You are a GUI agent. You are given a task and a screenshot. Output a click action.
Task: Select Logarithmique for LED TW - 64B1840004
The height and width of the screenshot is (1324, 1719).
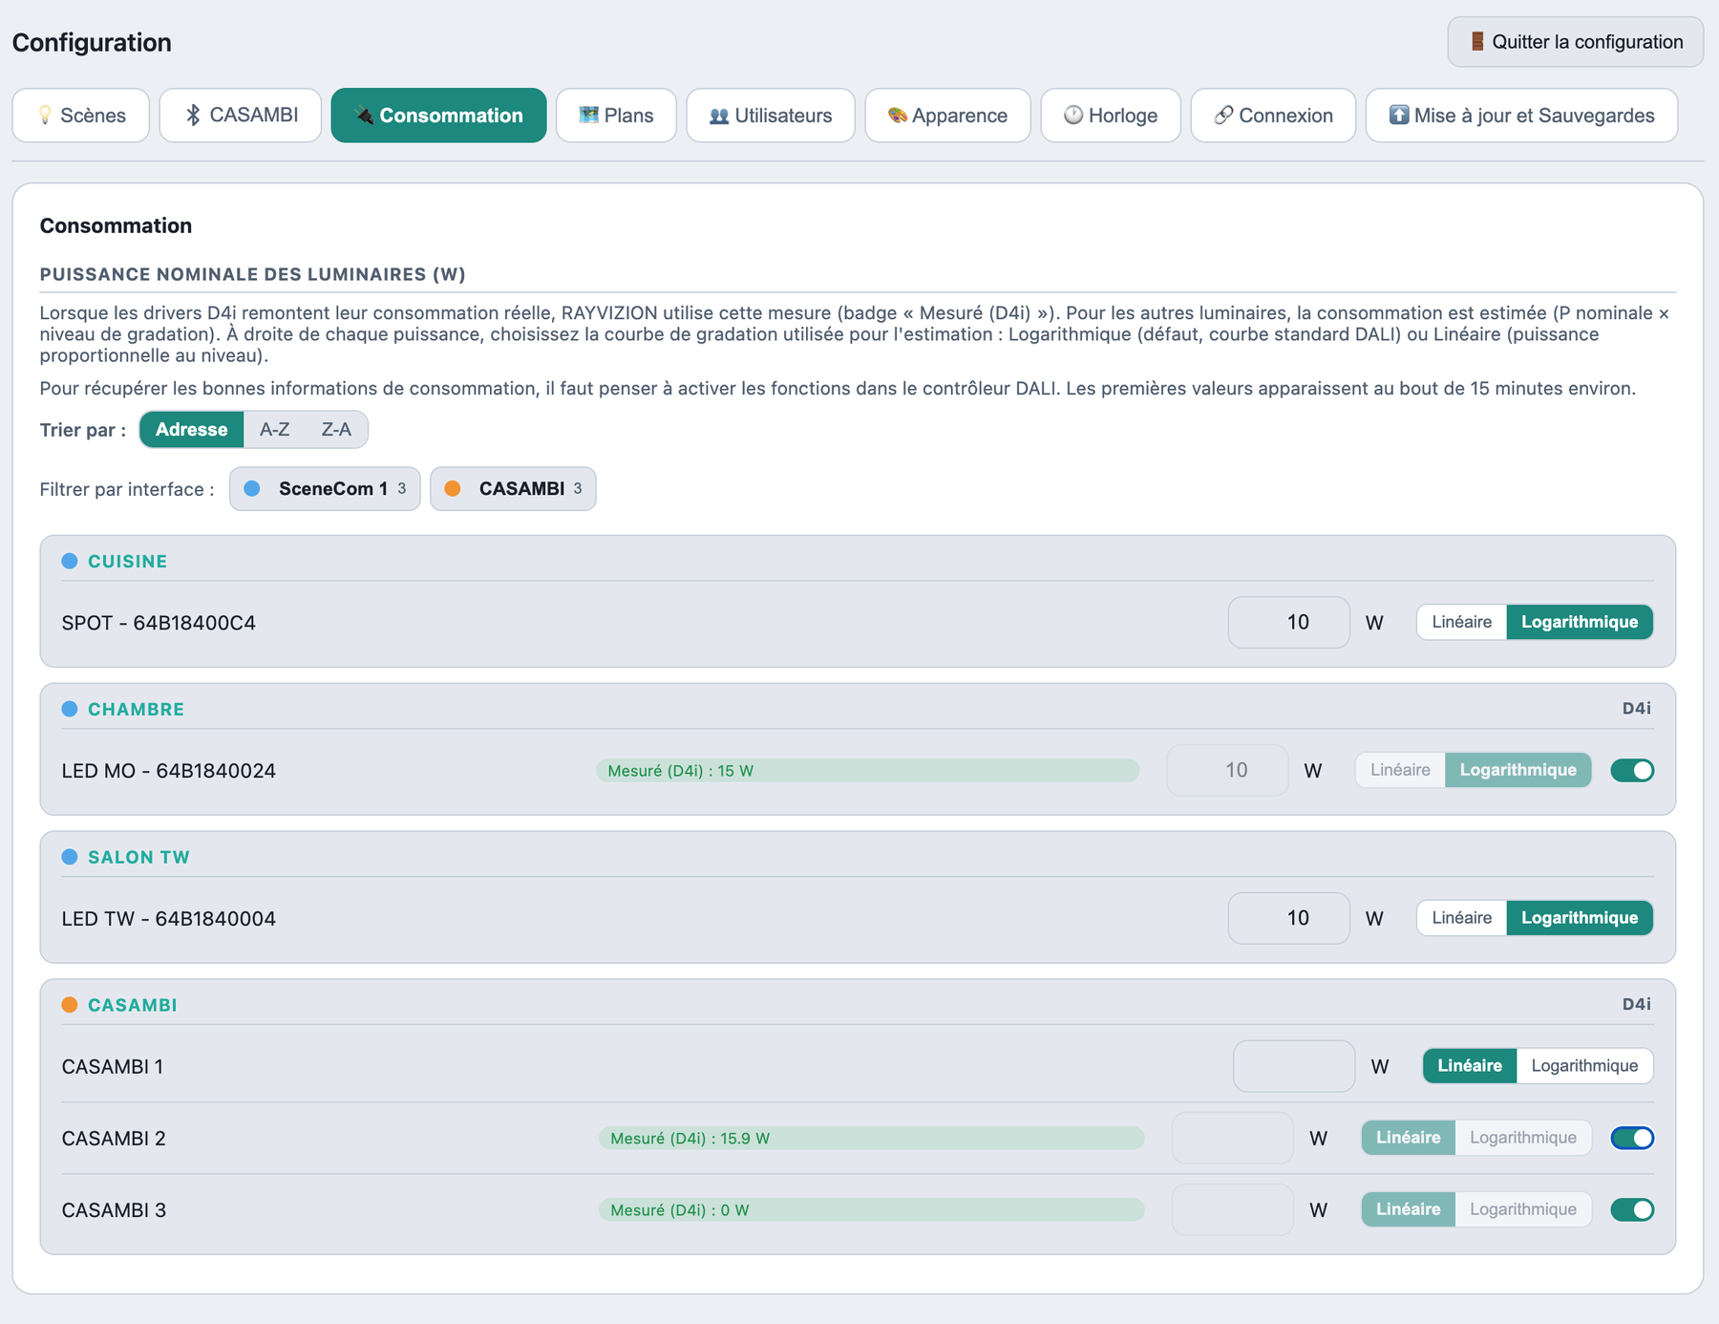coord(1580,918)
